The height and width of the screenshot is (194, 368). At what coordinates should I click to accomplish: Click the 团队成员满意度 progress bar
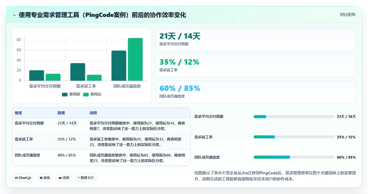pos(294,157)
